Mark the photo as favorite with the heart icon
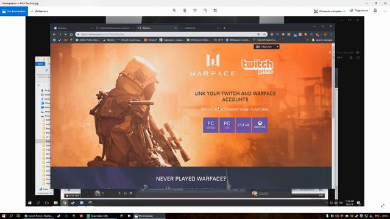Image resolution: width=390 pixels, height=219 pixels. tap(195, 11)
